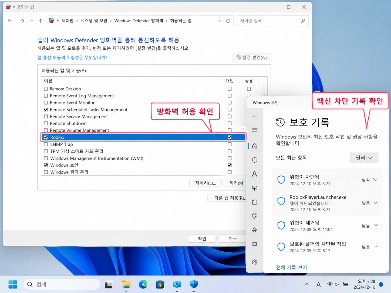Uncheck Roblox private (개인) checkbox

click(x=230, y=137)
